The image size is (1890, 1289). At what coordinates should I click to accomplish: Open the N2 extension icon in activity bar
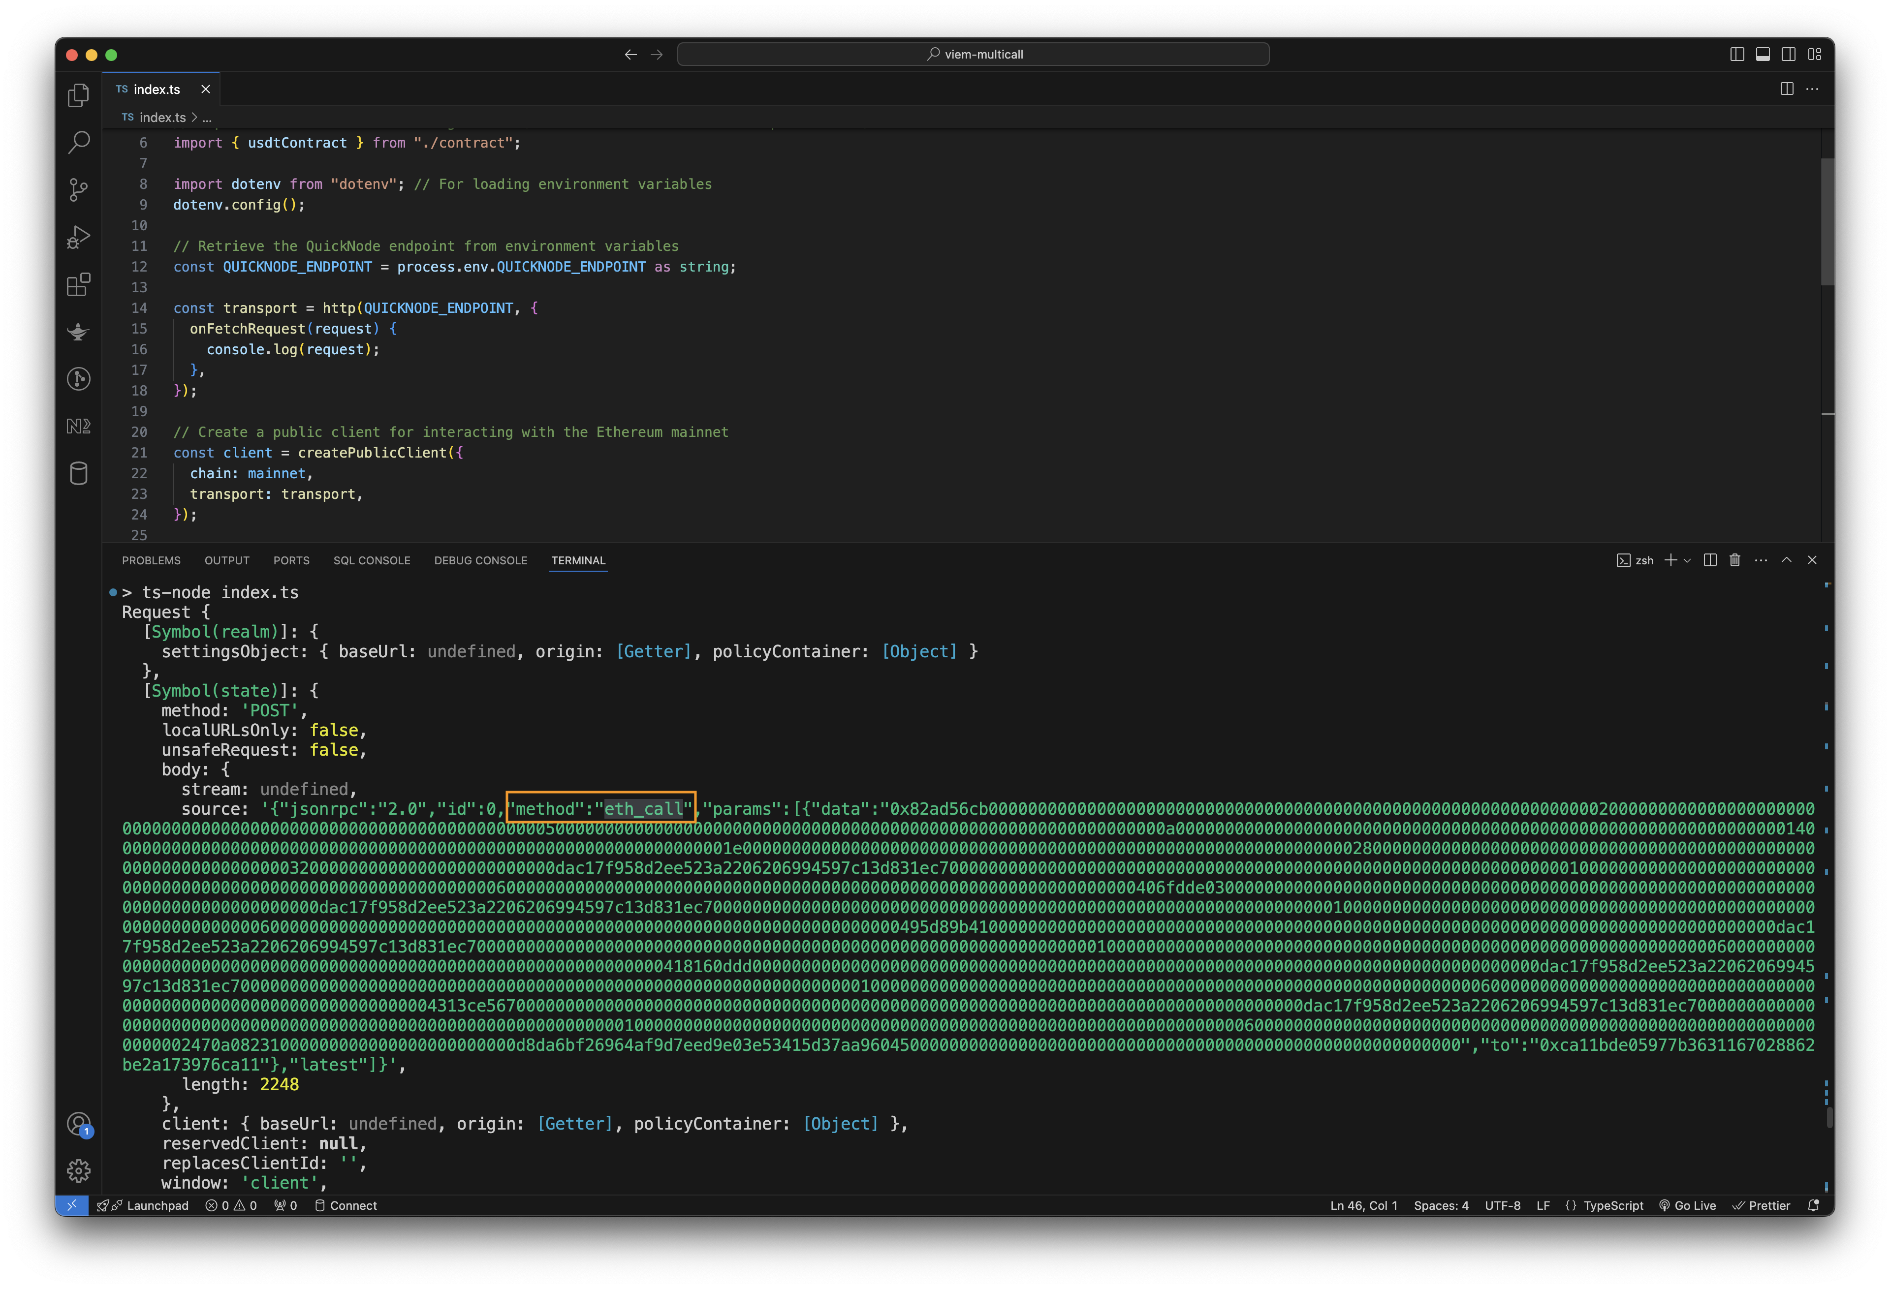point(78,426)
